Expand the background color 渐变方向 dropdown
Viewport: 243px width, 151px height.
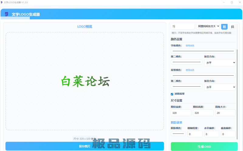(220, 87)
